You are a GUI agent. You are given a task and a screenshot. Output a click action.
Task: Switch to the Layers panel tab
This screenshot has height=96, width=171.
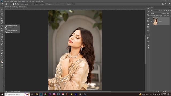click(x=152, y=8)
